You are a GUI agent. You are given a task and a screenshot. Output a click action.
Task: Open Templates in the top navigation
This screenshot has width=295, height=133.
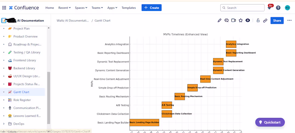pos(129,8)
